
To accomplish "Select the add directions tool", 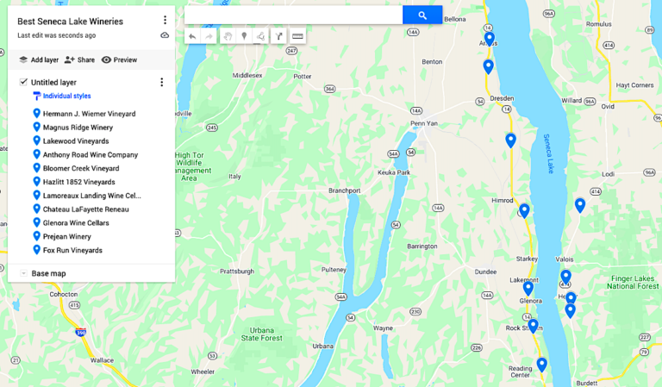I will (x=278, y=36).
